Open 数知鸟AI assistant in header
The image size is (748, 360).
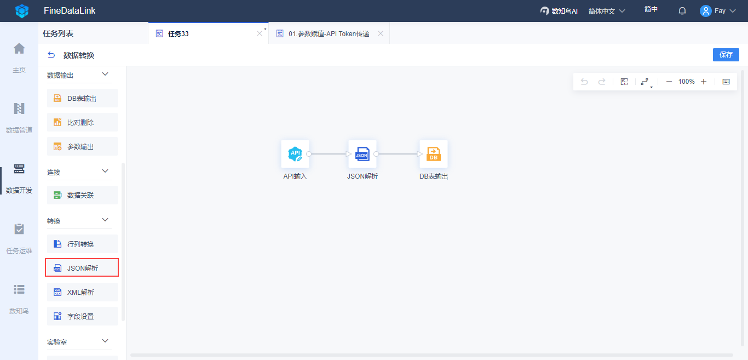[x=559, y=11]
